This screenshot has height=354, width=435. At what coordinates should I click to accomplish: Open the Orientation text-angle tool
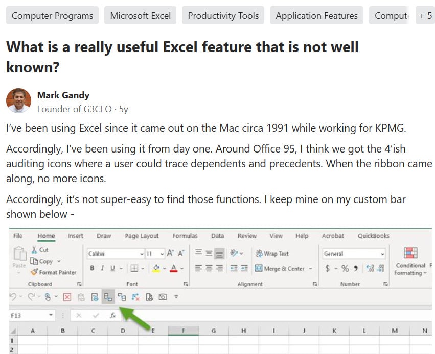tap(234, 253)
